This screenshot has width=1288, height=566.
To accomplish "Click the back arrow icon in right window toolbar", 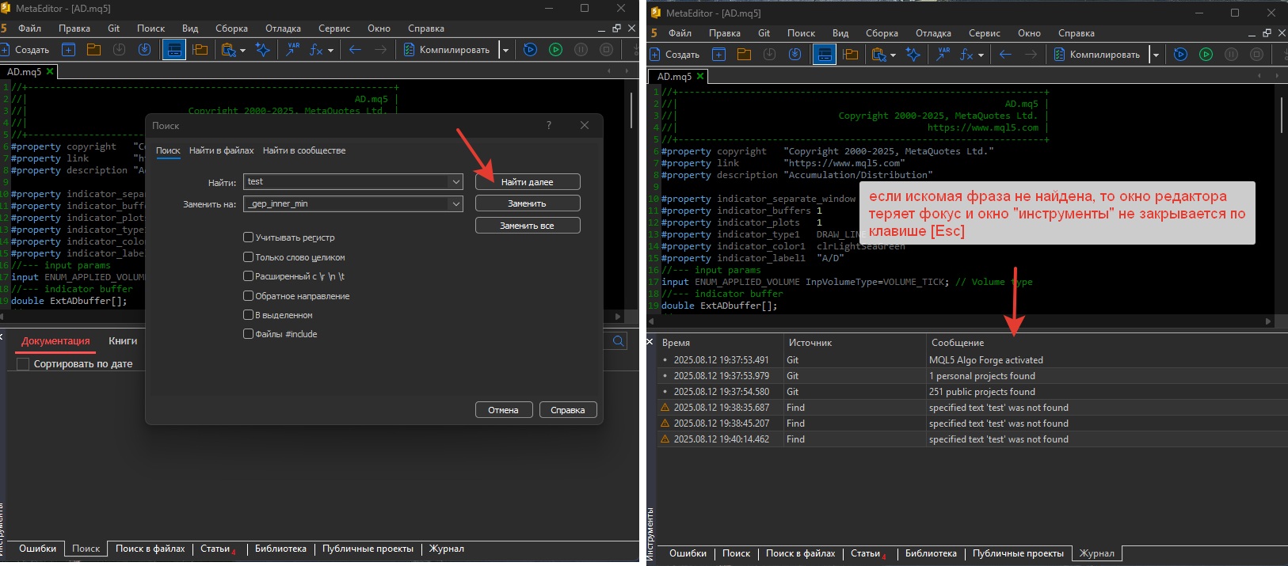I will (1005, 55).
